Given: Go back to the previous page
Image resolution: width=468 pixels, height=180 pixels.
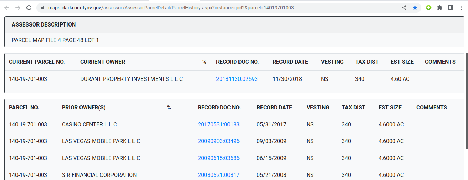Looking at the screenshot, I should click(7, 8).
